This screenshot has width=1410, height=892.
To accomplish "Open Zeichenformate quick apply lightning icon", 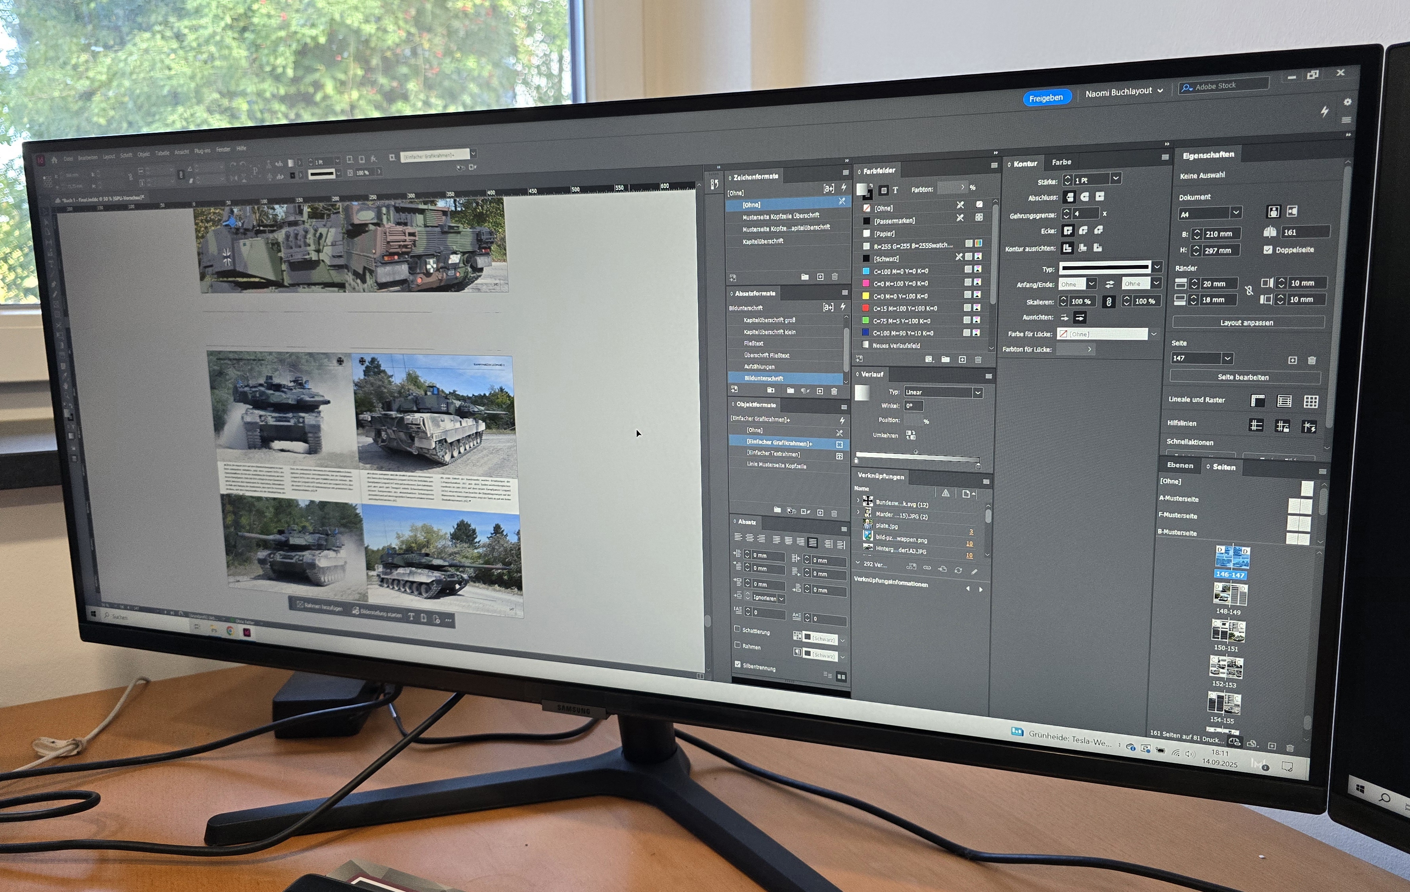I will click(843, 187).
